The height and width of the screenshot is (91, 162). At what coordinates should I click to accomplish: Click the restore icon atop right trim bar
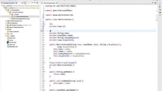pyautogui.click(x=160, y=4)
